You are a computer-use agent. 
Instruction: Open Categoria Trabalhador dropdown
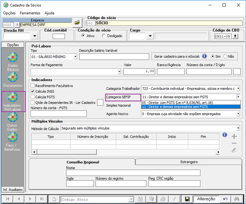238,88
